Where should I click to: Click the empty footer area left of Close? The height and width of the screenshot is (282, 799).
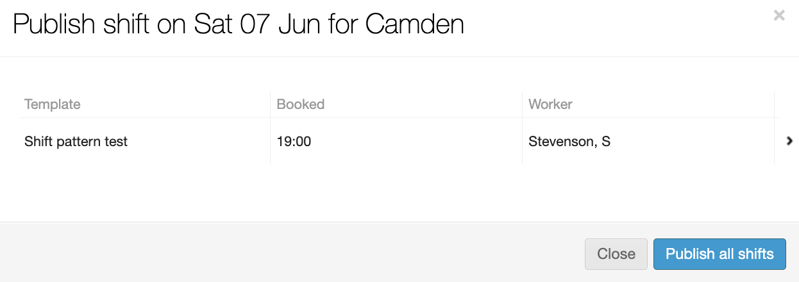click(x=289, y=254)
